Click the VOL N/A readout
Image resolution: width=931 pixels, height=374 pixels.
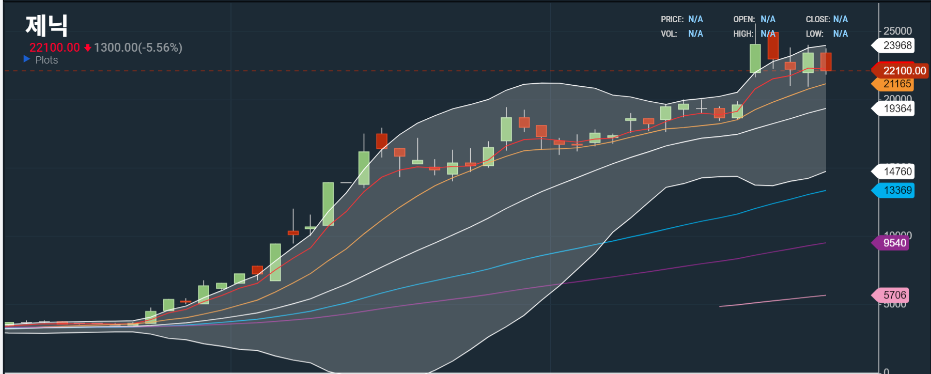click(x=695, y=34)
